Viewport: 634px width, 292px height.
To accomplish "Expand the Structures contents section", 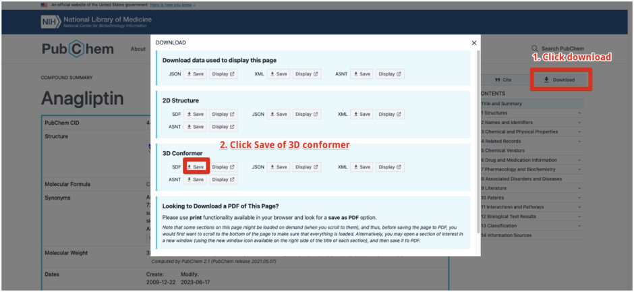I will coord(579,113).
